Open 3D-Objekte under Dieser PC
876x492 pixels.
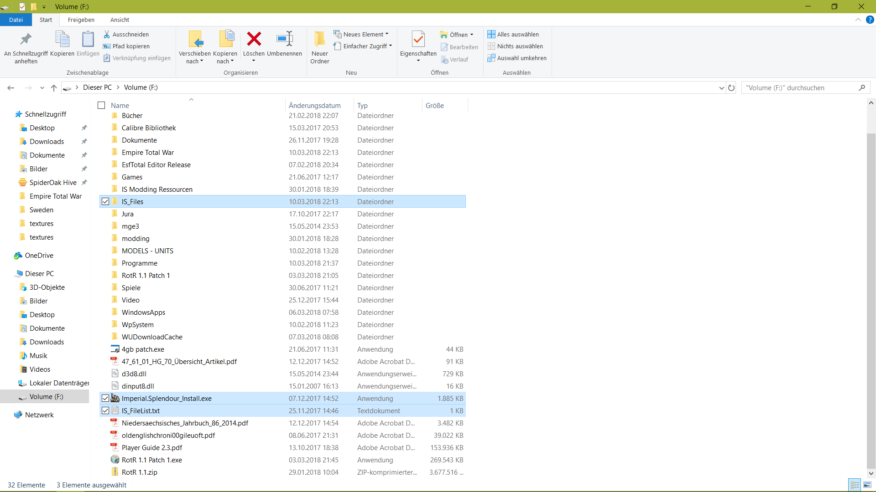click(x=47, y=287)
